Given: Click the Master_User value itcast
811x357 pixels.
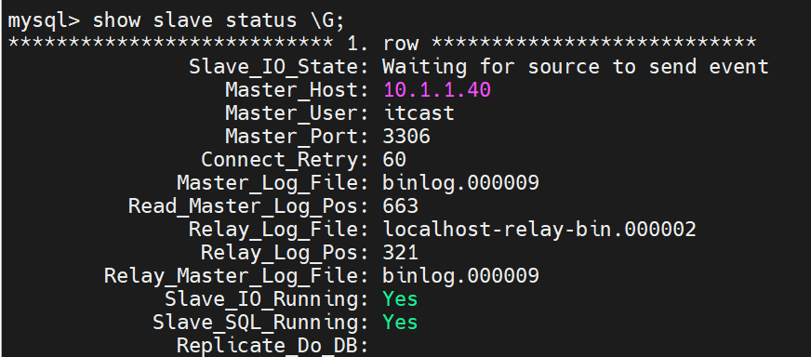Looking at the screenshot, I should (x=419, y=113).
